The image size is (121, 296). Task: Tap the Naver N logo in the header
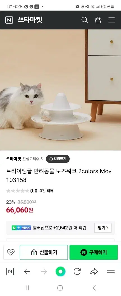(x=9, y=20)
